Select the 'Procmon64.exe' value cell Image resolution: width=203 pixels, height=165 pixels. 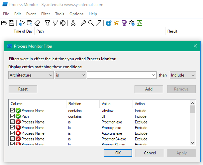114,139
